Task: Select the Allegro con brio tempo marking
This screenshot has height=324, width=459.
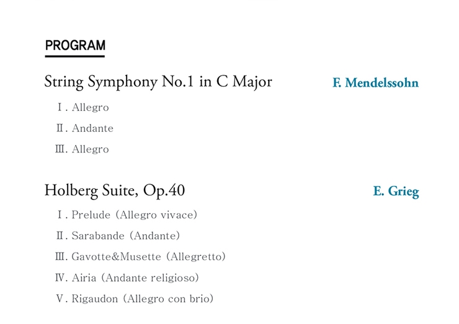Action: (x=168, y=299)
